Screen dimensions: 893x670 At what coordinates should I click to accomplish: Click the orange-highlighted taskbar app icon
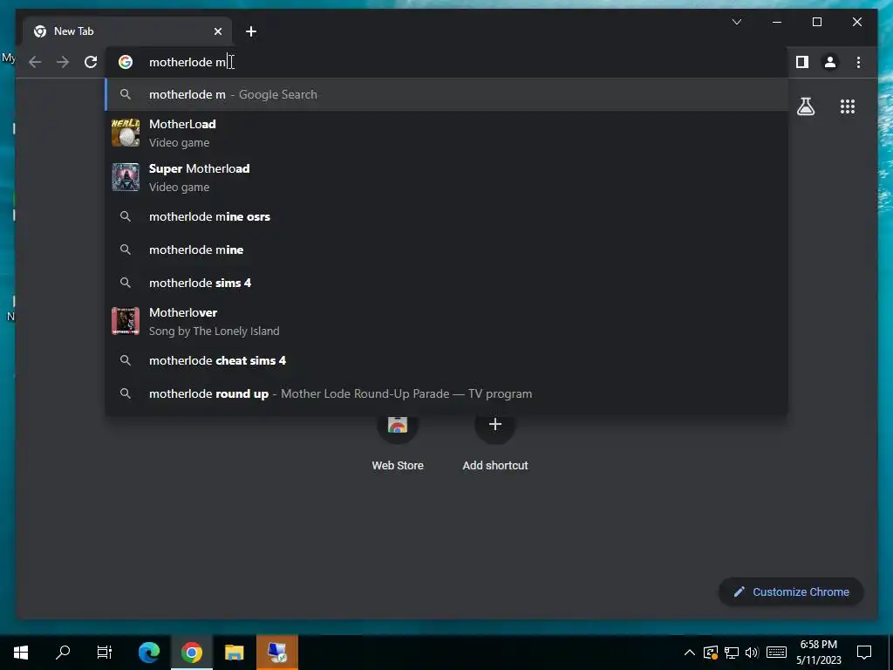click(x=277, y=653)
